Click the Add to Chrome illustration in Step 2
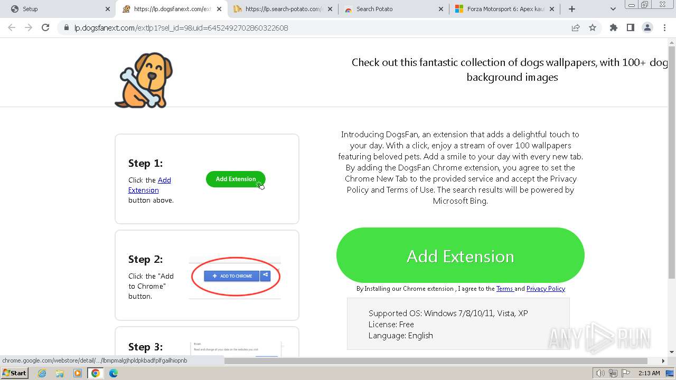The width and height of the screenshot is (676, 380). 235,276
